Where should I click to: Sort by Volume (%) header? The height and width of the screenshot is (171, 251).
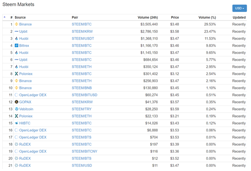coord(207,17)
